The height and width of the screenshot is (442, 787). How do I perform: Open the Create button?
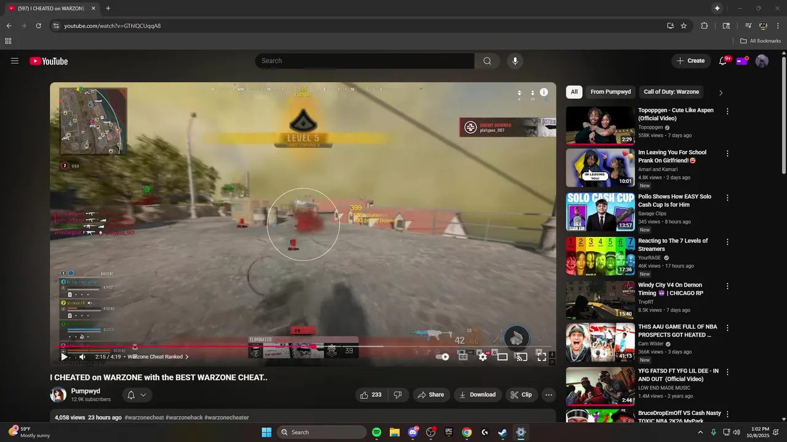690,61
